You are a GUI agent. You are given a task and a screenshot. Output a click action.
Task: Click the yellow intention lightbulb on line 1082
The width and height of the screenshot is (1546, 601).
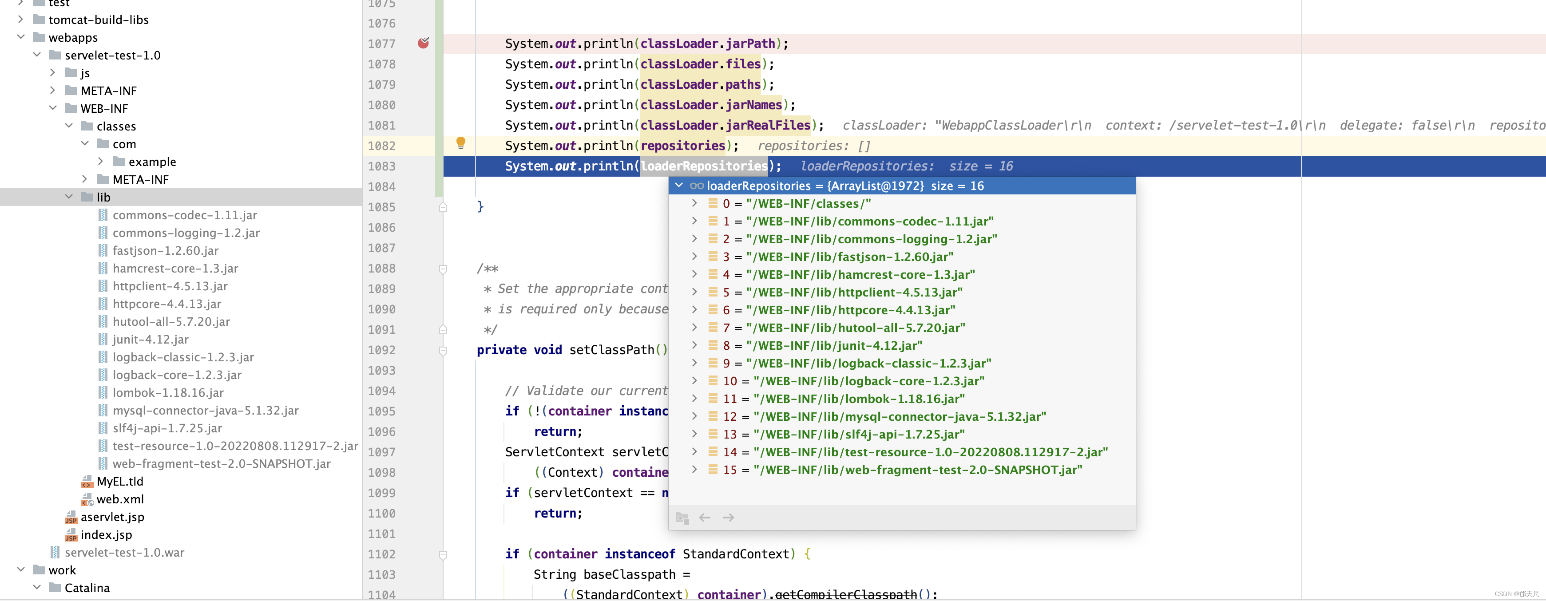pyautogui.click(x=460, y=143)
